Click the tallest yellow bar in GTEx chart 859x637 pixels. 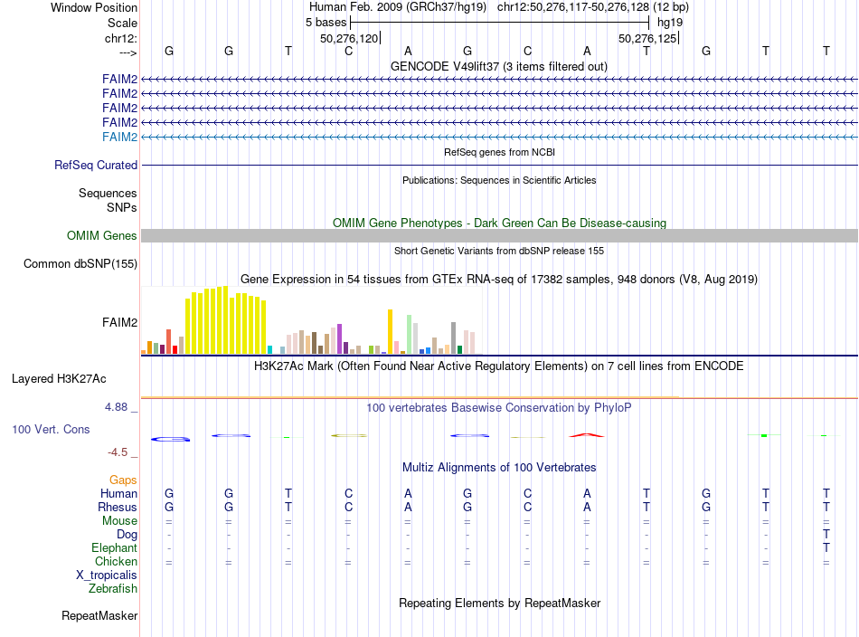tap(225, 319)
